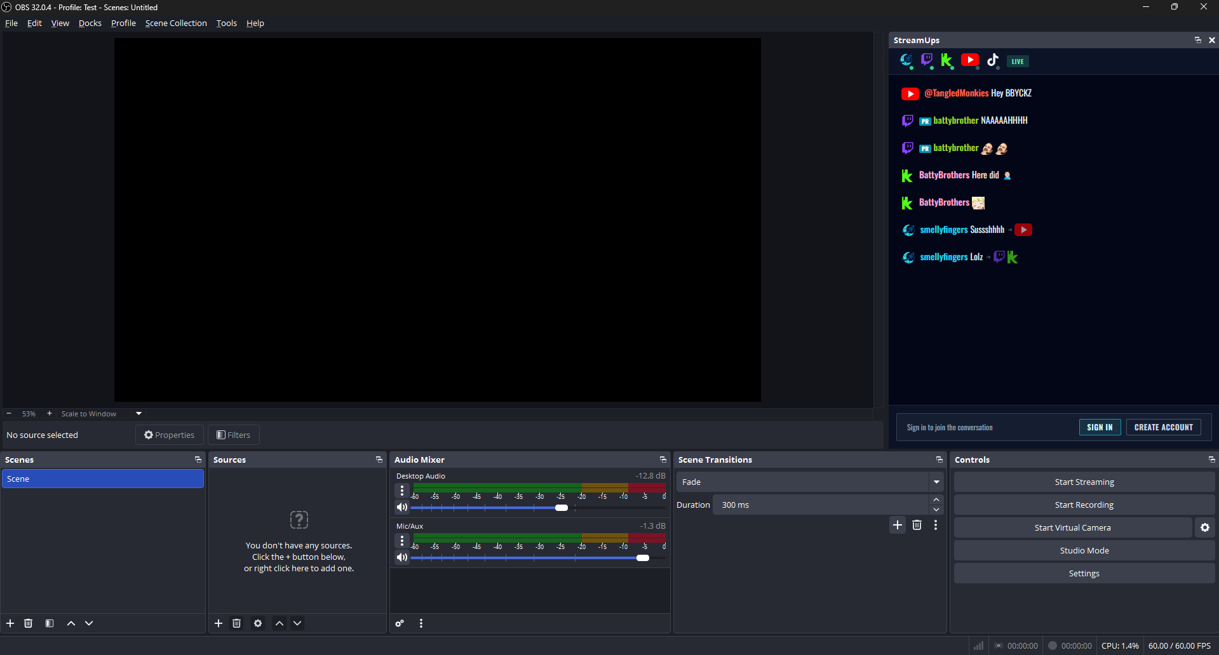The image size is (1219, 655).
Task: Click the Filters button under the preview
Action: pyautogui.click(x=233, y=435)
